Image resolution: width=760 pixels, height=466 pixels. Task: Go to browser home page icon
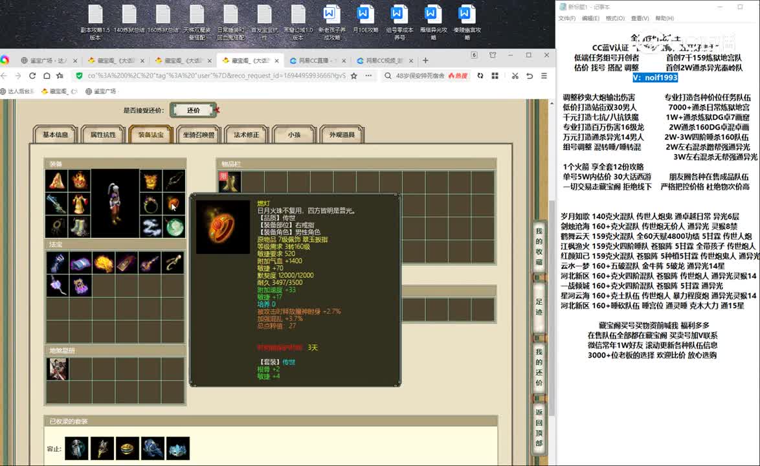pyautogui.click(x=47, y=76)
